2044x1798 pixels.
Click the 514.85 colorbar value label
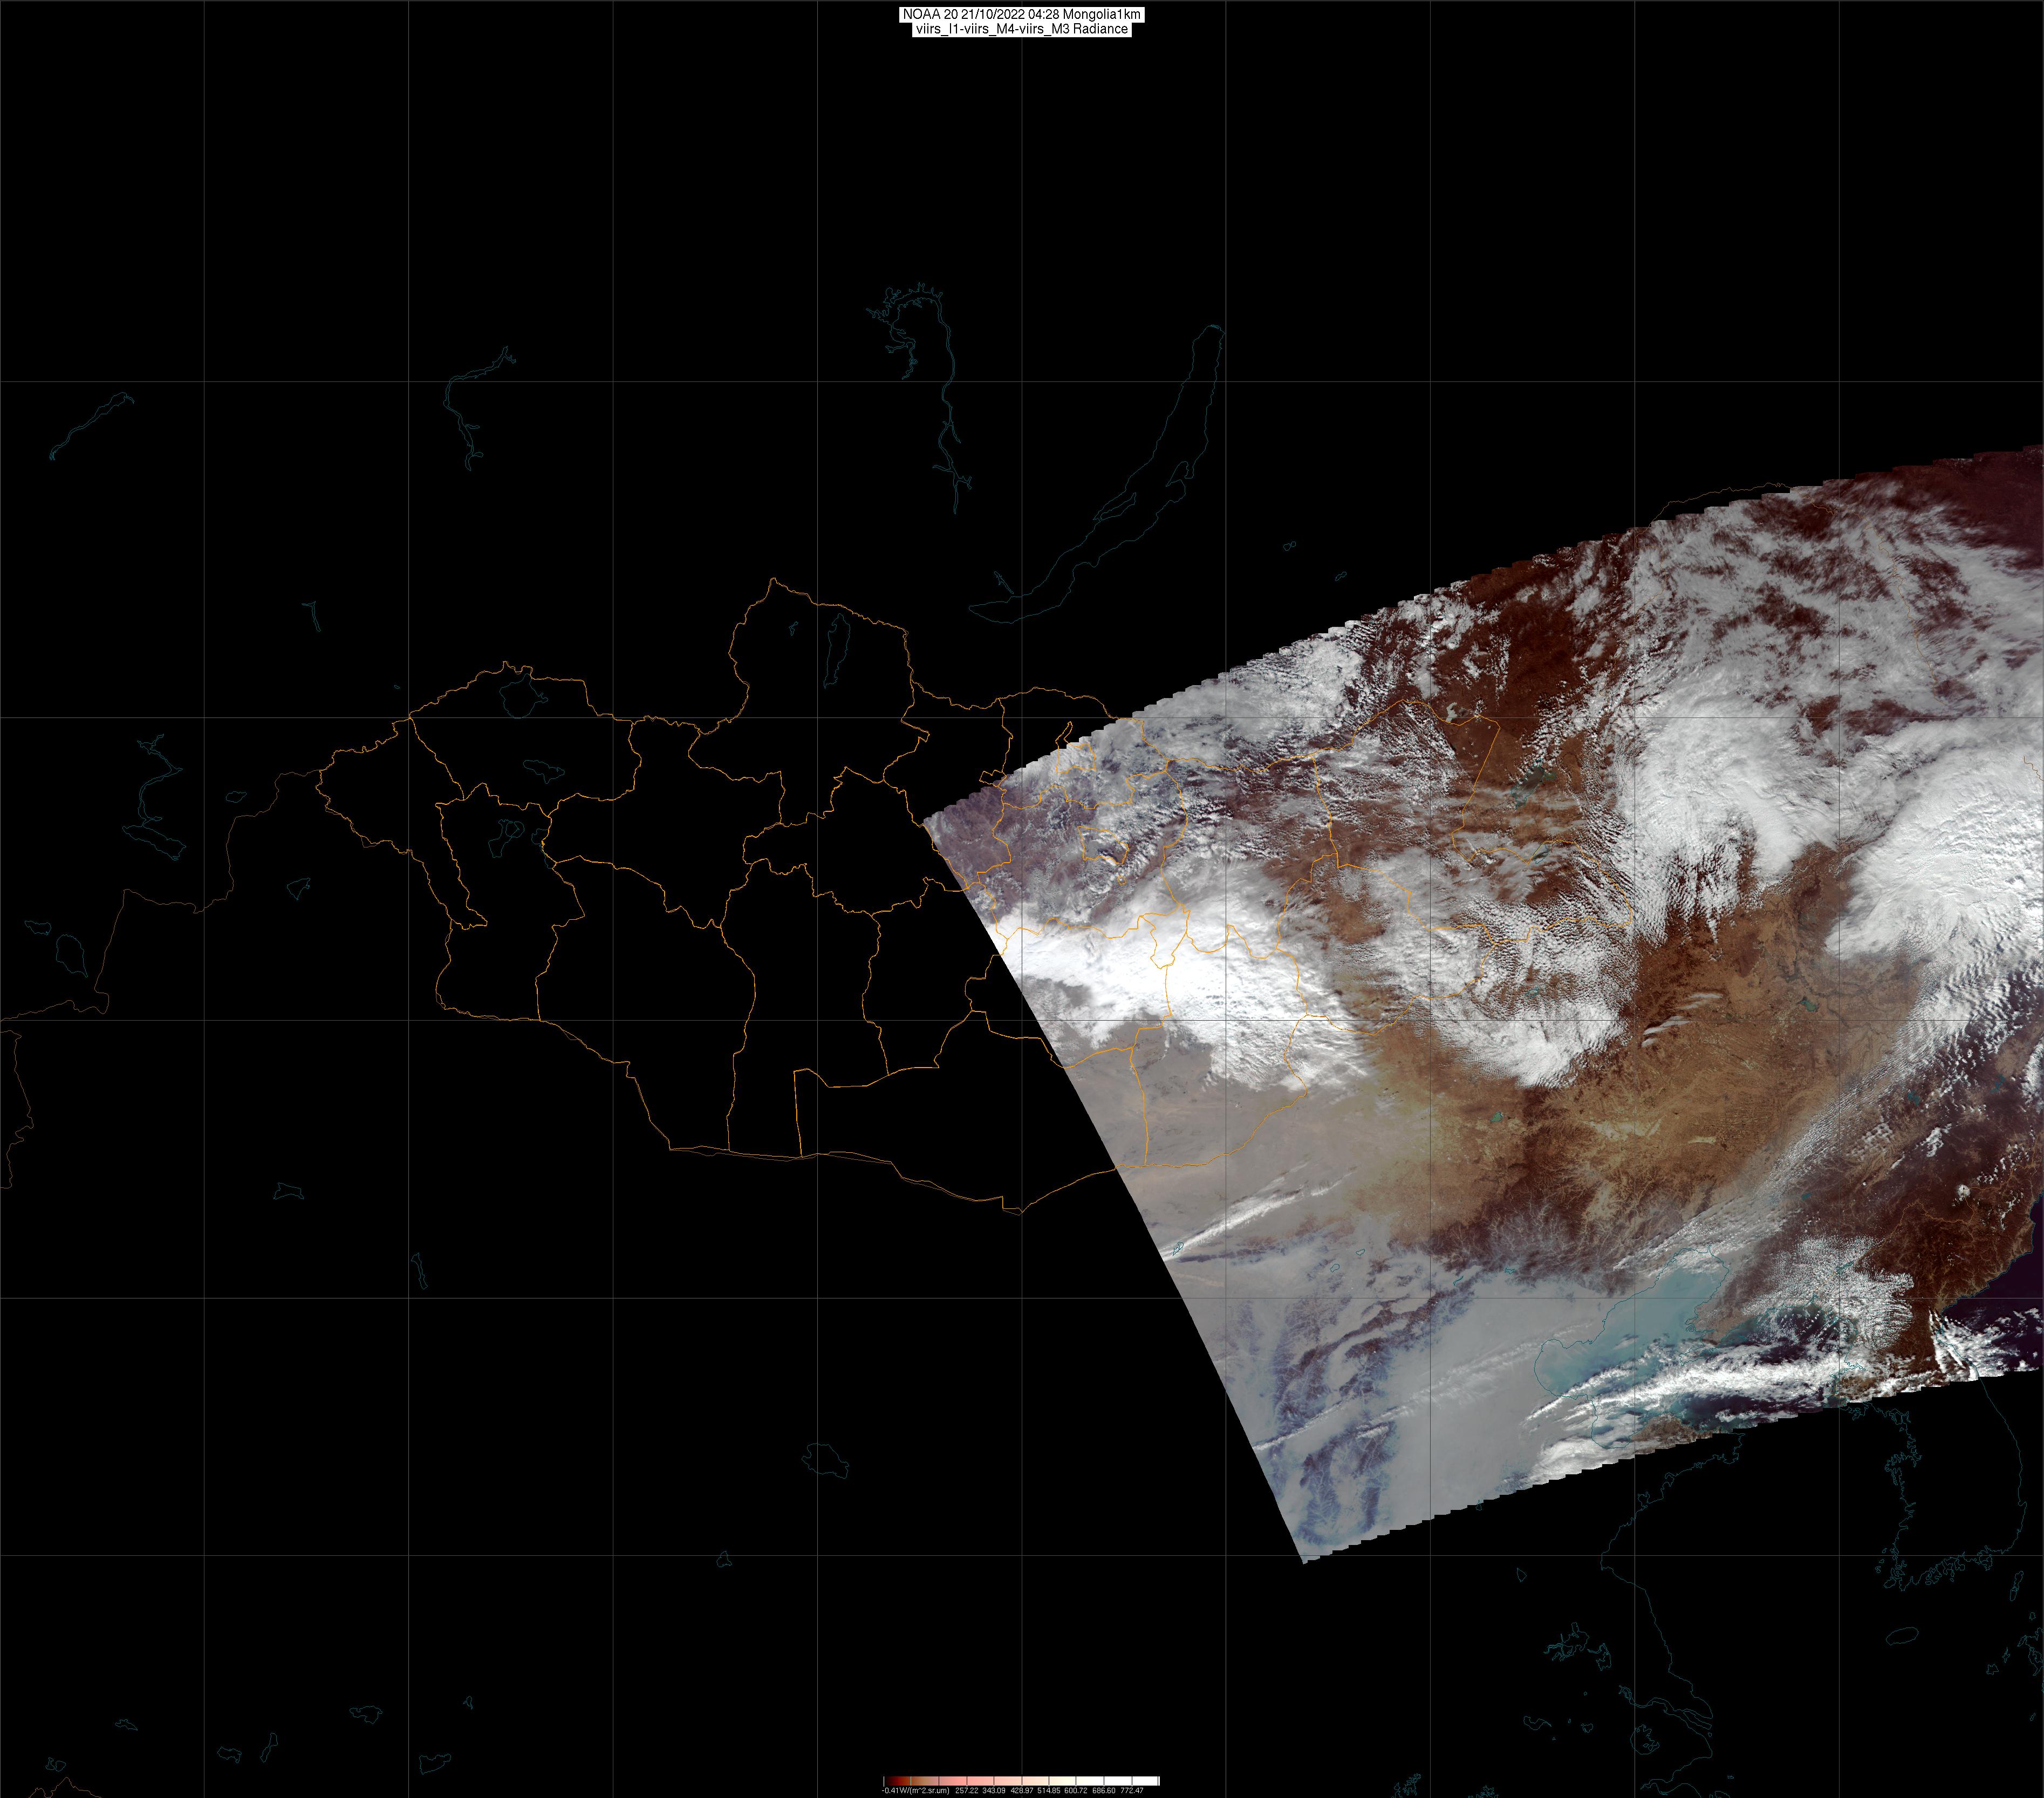(1049, 1791)
